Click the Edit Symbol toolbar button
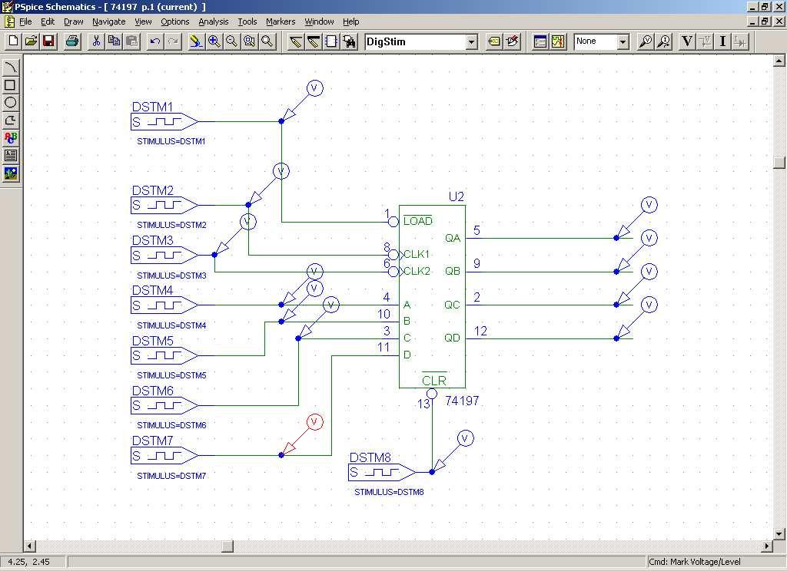Screen dimensions: 787x571 click(x=512, y=41)
